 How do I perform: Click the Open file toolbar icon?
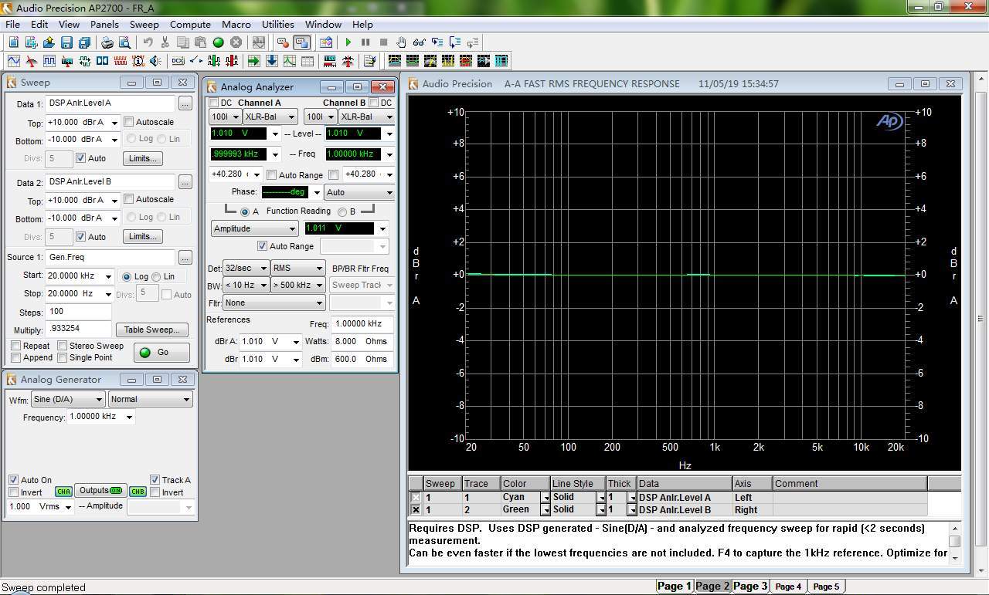click(x=49, y=42)
